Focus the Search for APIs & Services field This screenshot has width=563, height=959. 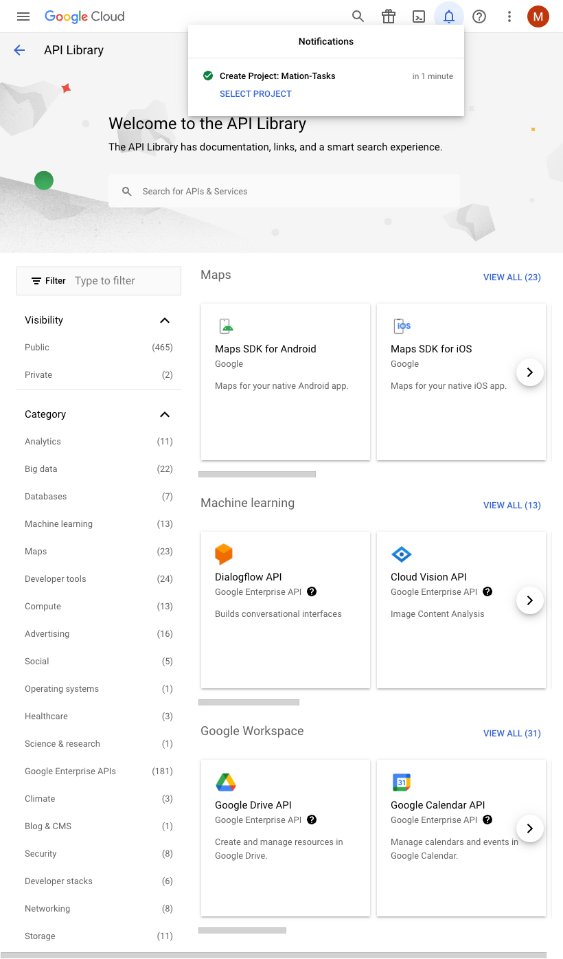(x=284, y=192)
